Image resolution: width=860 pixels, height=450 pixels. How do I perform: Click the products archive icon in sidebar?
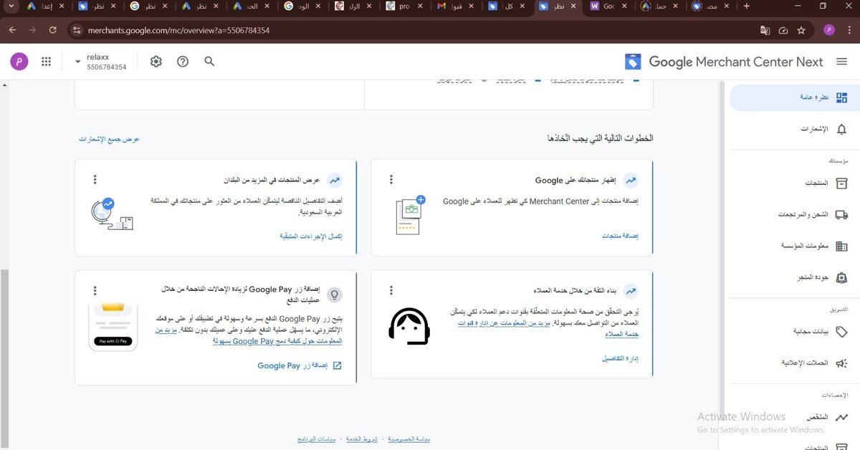point(841,183)
